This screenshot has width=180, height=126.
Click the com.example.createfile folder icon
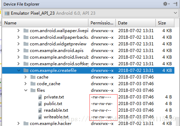pos(26,71)
